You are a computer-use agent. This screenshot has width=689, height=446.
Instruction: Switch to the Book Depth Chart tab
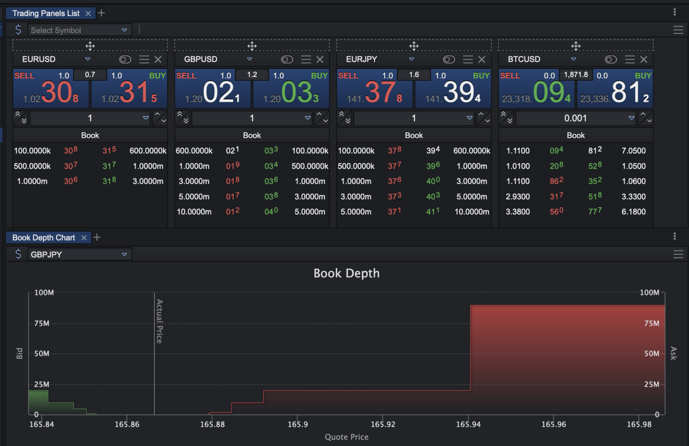click(44, 237)
